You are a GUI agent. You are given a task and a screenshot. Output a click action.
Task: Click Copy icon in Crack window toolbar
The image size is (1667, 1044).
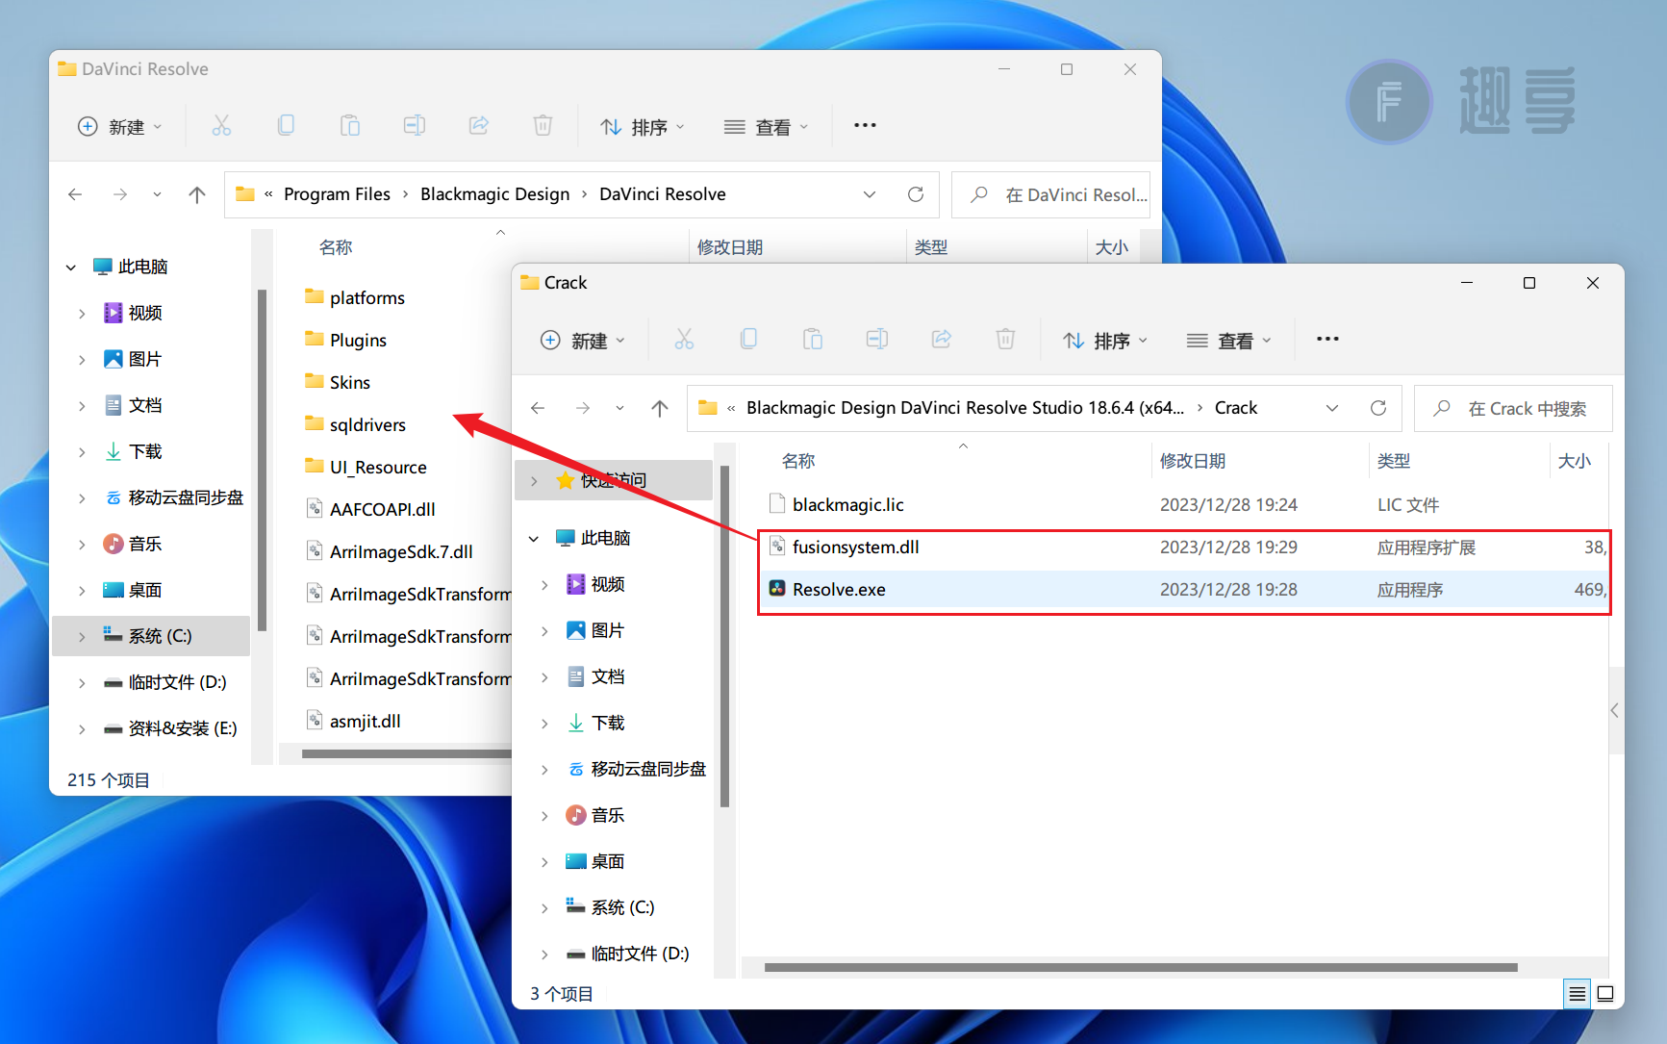[x=748, y=340]
